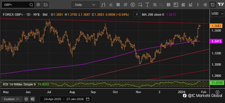The image size is (225, 103).
Task: Open the Daily interval dropdown
Action: [x=85, y=5]
